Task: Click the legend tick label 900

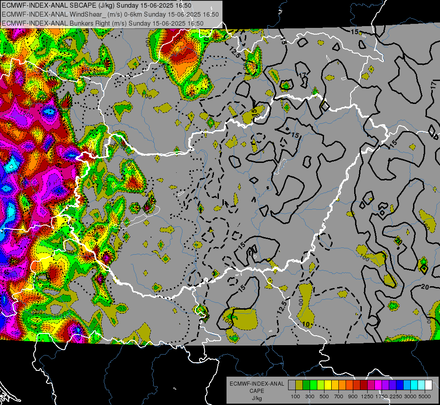Action: tap(353, 396)
